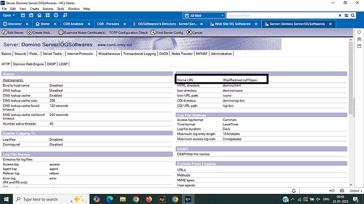Click in the Search All Mail field
This screenshot has width=364, height=204.
point(282,15)
